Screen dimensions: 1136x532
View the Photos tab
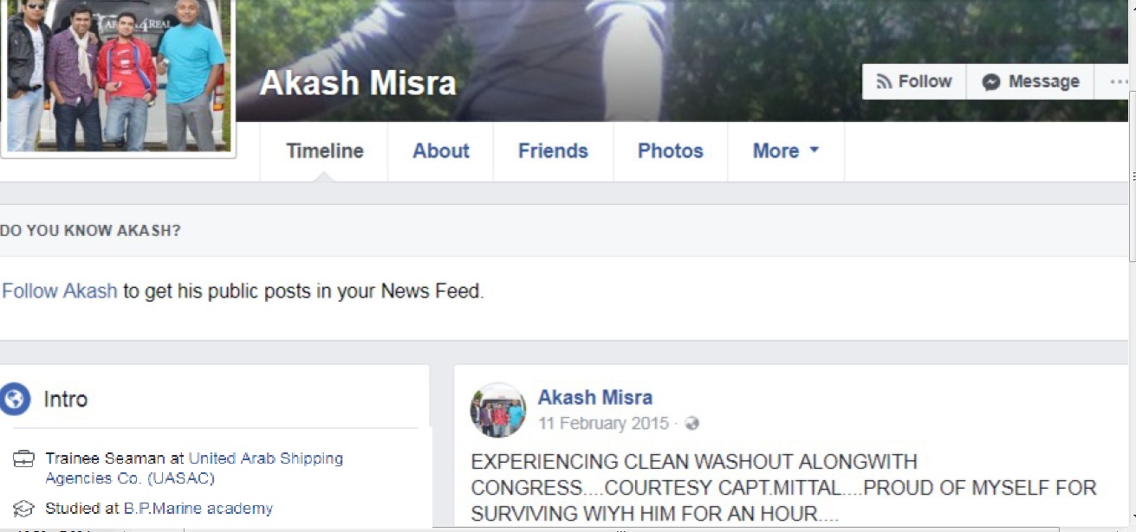tap(671, 151)
